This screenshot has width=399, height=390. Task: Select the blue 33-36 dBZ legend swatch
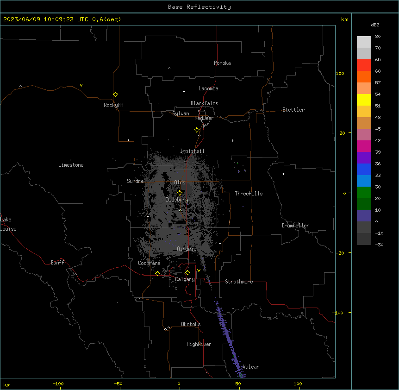point(364,169)
